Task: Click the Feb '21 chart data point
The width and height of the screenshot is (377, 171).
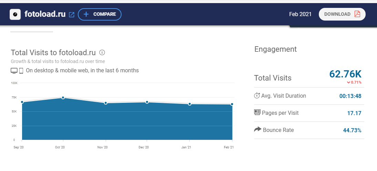Action: pos(232,104)
